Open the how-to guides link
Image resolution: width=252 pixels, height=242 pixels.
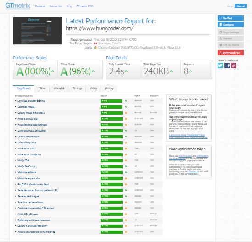click(x=185, y=156)
